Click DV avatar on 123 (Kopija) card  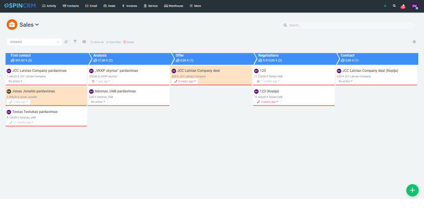click(256, 92)
